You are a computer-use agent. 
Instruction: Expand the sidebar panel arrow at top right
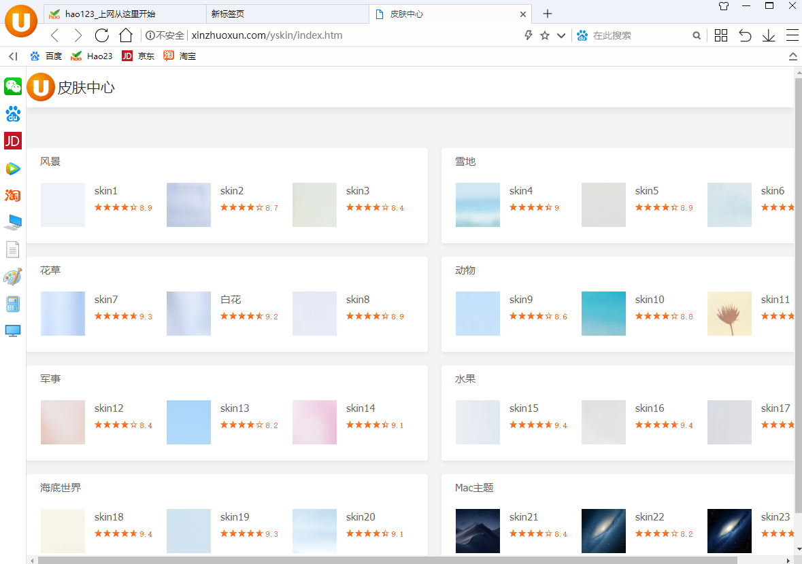tap(793, 56)
